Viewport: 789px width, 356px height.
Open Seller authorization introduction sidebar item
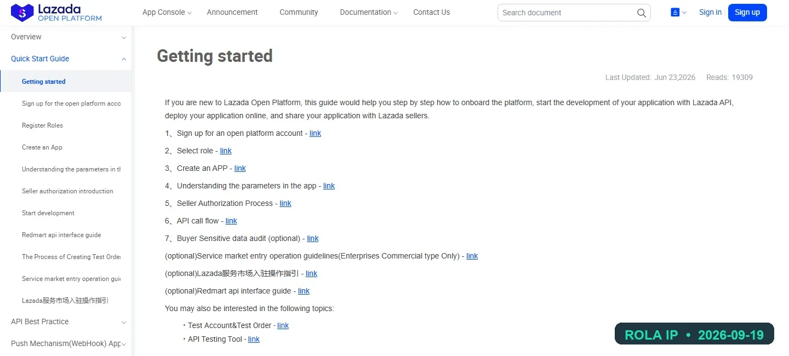click(x=67, y=191)
